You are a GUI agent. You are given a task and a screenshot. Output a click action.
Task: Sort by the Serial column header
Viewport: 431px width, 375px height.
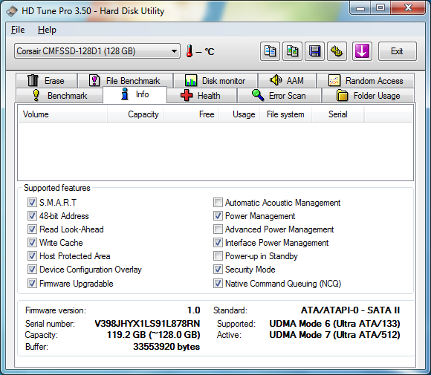pos(338,114)
